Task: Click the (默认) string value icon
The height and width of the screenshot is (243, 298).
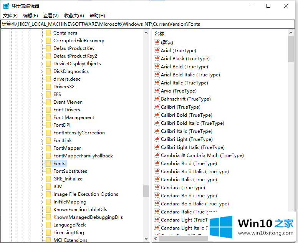Action: (157, 42)
